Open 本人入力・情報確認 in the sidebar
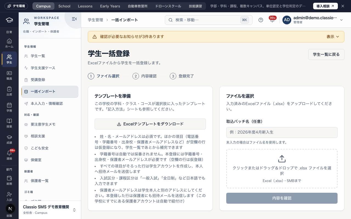The height and width of the screenshot is (219, 351). click(x=50, y=103)
